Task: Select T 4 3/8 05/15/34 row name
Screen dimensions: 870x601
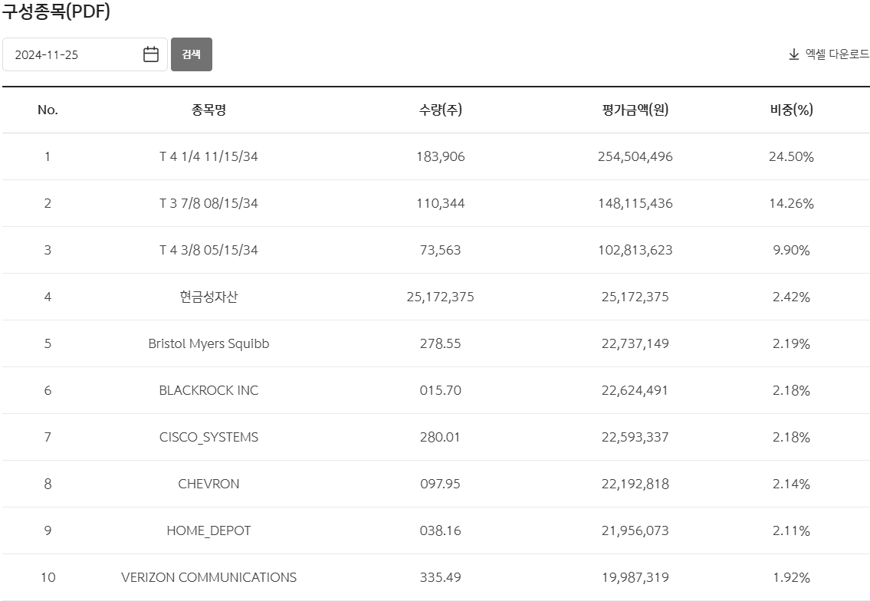Action: (208, 250)
